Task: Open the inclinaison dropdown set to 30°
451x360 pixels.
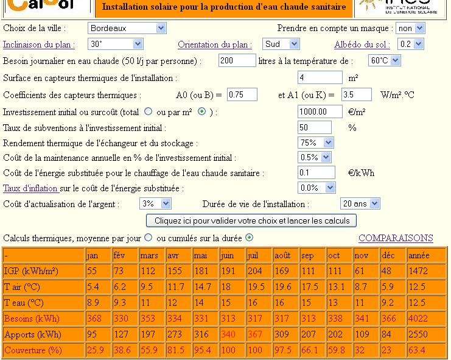Action: click(115, 44)
